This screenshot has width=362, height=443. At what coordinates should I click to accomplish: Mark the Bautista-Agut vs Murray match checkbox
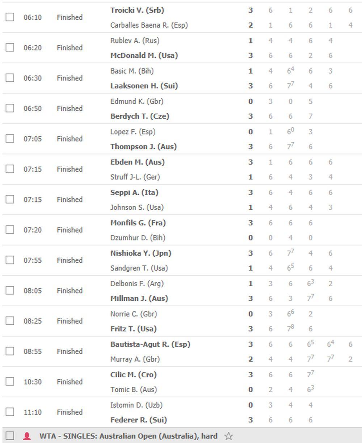click(x=10, y=351)
